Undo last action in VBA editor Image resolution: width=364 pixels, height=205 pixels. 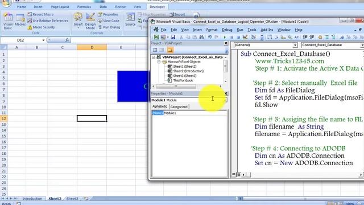click(x=210, y=37)
